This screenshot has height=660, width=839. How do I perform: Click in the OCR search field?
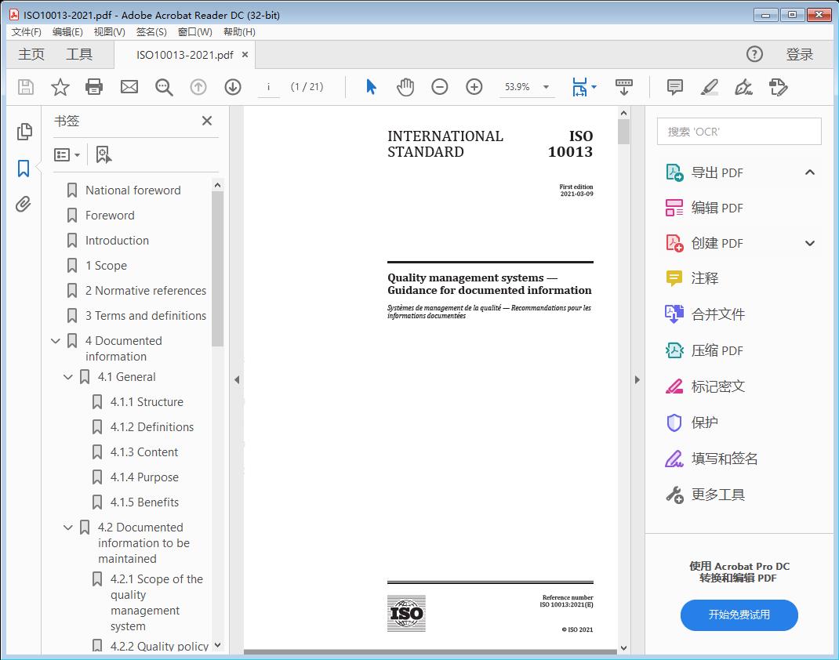click(738, 131)
